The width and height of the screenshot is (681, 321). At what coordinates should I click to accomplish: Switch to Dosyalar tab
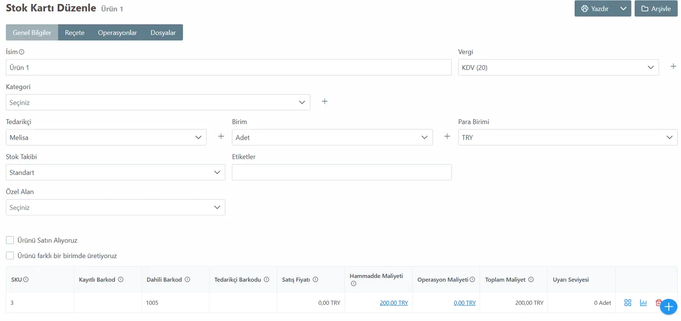(x=163, y=32)
